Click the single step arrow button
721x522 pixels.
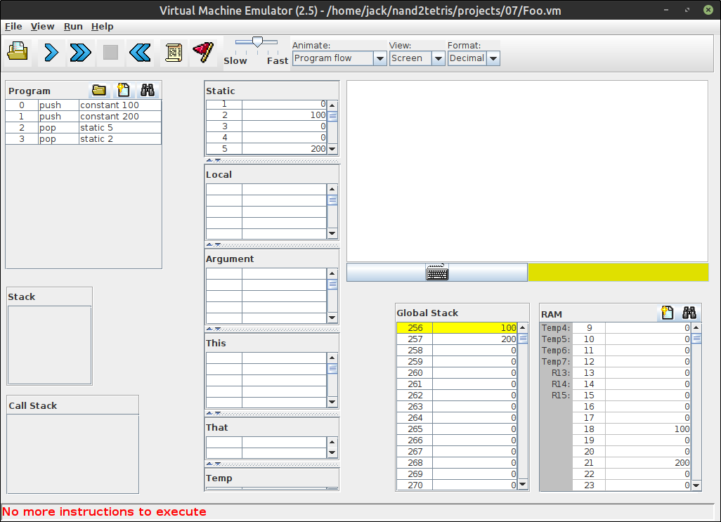[x=51, y=52]
